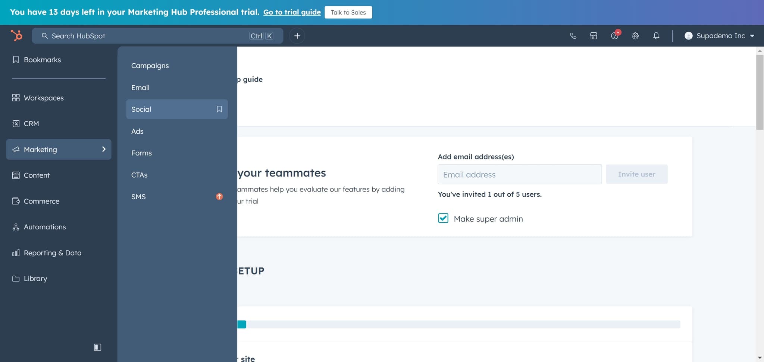
Task: Open the phone calling tool
Action: (x=573, y=35)
